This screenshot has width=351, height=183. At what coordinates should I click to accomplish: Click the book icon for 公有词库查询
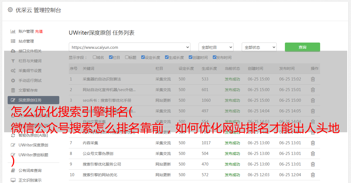[13, 170]
